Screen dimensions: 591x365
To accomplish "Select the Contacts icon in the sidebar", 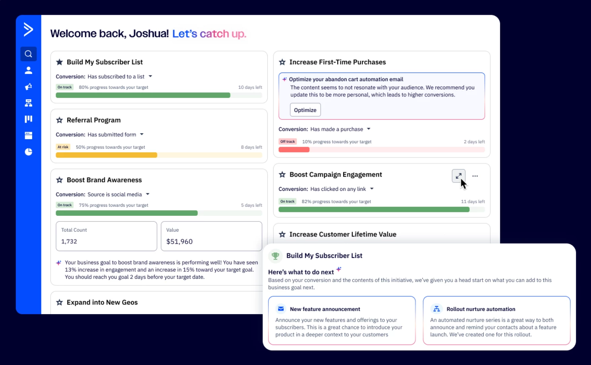I will tap(28, 70).
